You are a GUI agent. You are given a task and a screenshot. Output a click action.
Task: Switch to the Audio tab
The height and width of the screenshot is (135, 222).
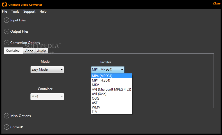click(x=42, y=51)
